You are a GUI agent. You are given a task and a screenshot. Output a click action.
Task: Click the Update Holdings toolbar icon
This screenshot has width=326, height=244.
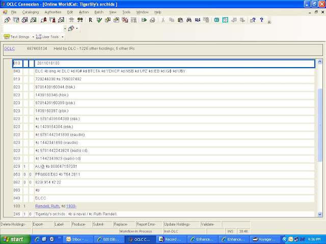pyautogui.click(x=107, y=20)
